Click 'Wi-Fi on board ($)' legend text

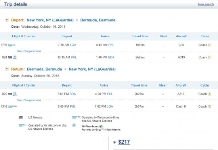pyautogui.click(x=92, y=126)
